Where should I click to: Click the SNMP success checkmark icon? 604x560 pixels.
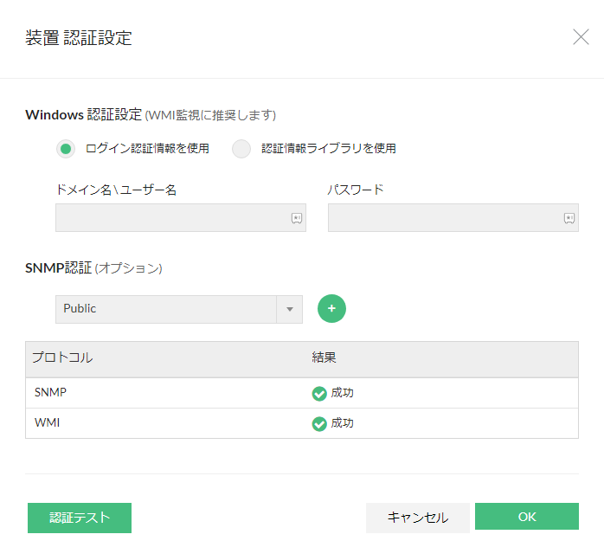click(x=319, y=394)
